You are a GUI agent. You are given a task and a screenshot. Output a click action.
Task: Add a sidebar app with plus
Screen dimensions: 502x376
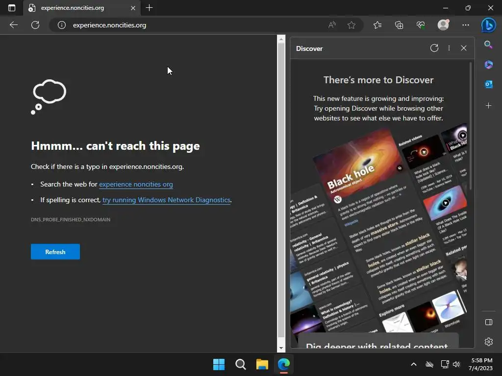point(489,106)
